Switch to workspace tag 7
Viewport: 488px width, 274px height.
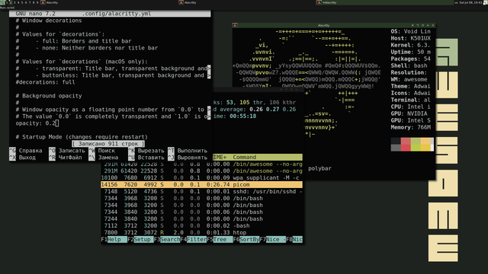click(30, 2)
